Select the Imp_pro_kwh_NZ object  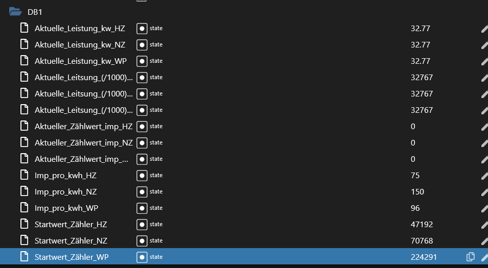66,192
